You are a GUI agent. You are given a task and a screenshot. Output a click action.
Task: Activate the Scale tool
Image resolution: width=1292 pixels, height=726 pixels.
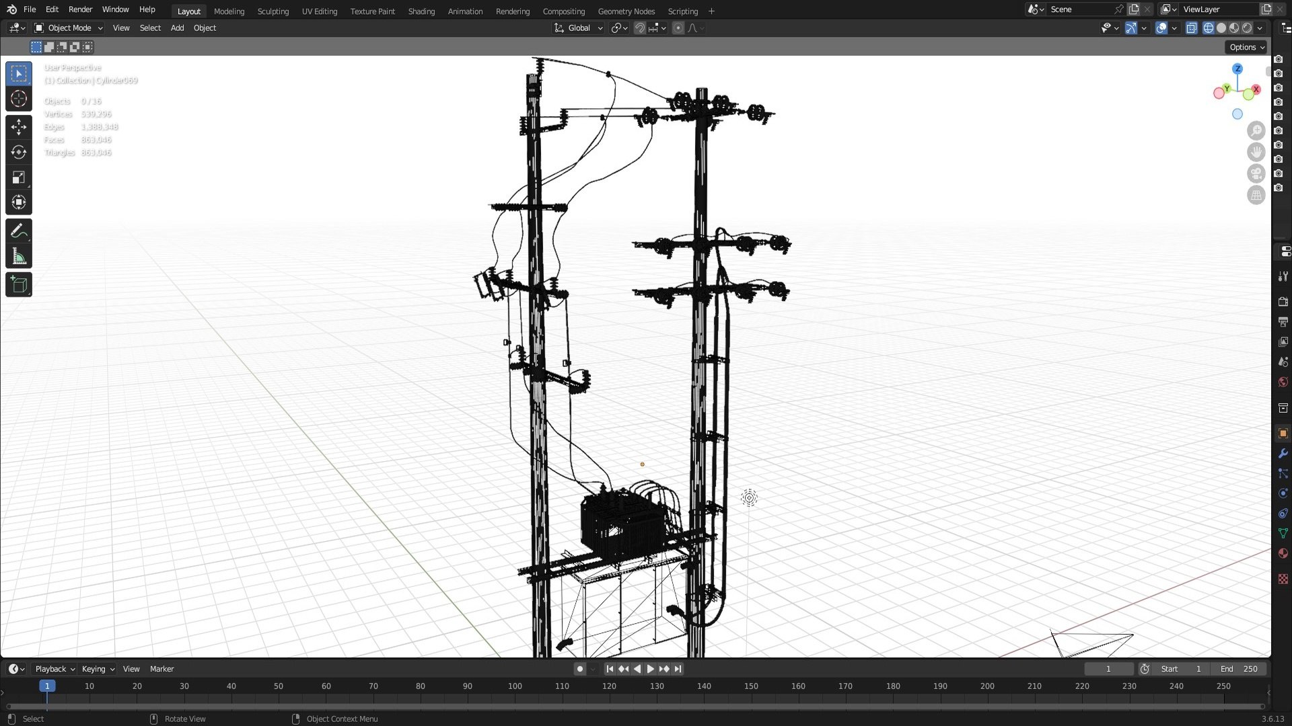19,177
